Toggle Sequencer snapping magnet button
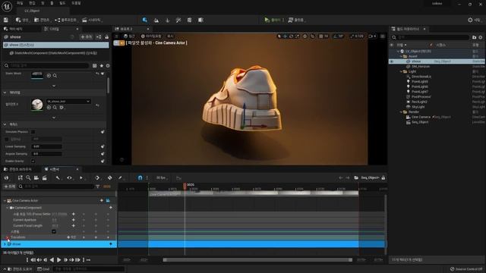The image size is (486, 273). [140, 177]
